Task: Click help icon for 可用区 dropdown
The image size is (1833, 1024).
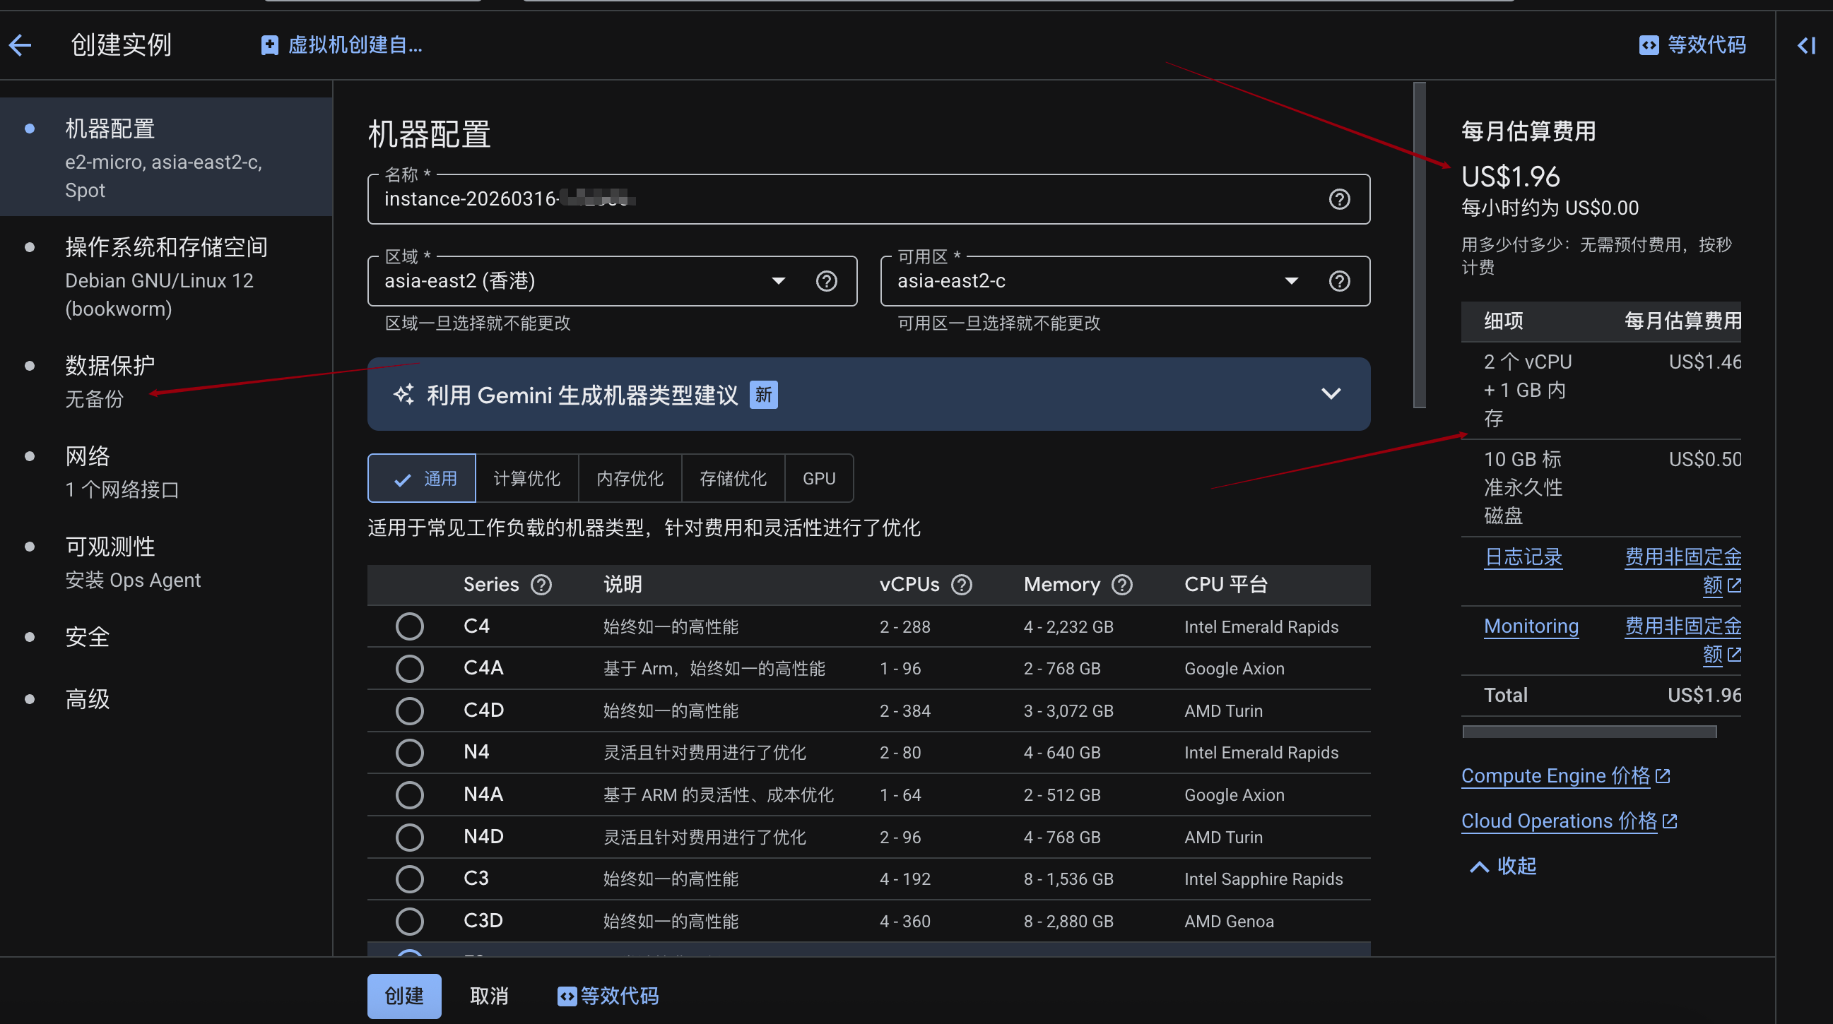Action: (1338, 281)
